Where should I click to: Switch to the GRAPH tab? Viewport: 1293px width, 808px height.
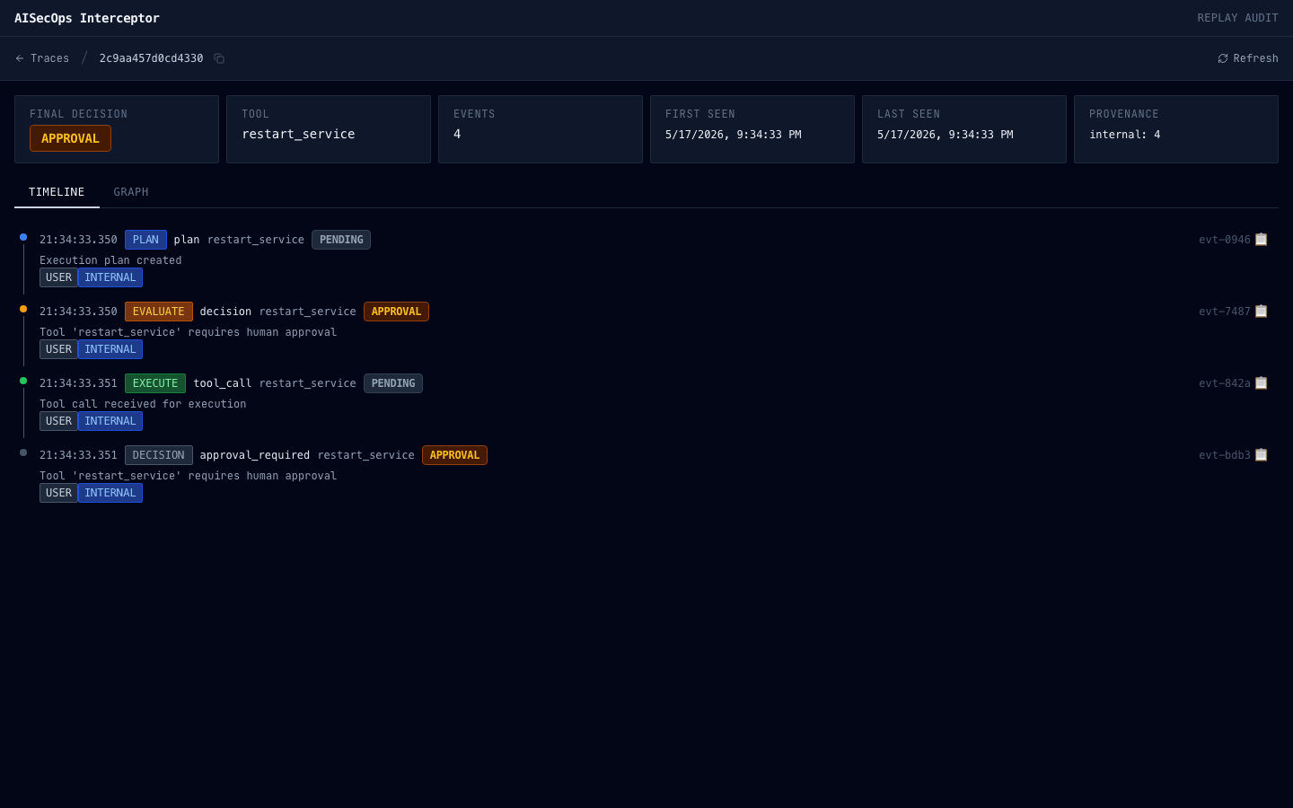point(131,192)
